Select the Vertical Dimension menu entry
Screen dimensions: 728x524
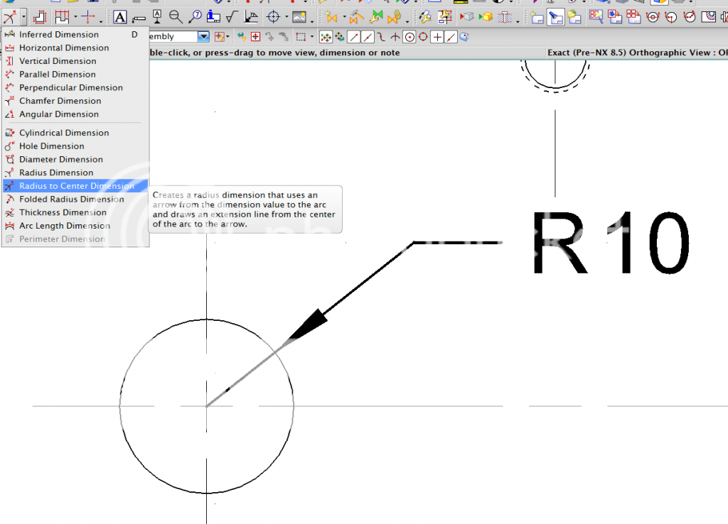click(75, 61)
